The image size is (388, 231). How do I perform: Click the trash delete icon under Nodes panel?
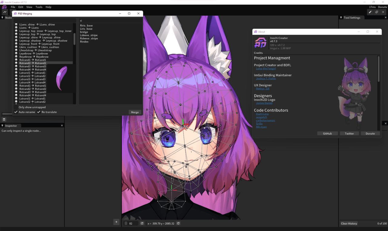click(4, 120)
